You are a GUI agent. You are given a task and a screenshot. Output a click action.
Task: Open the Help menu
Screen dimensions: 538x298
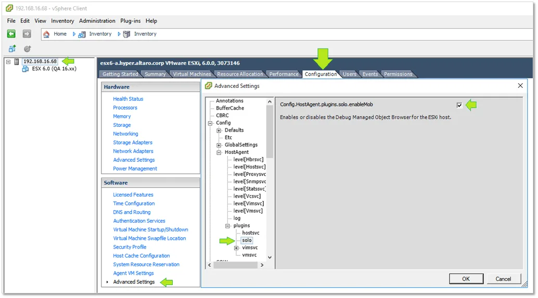151,21
